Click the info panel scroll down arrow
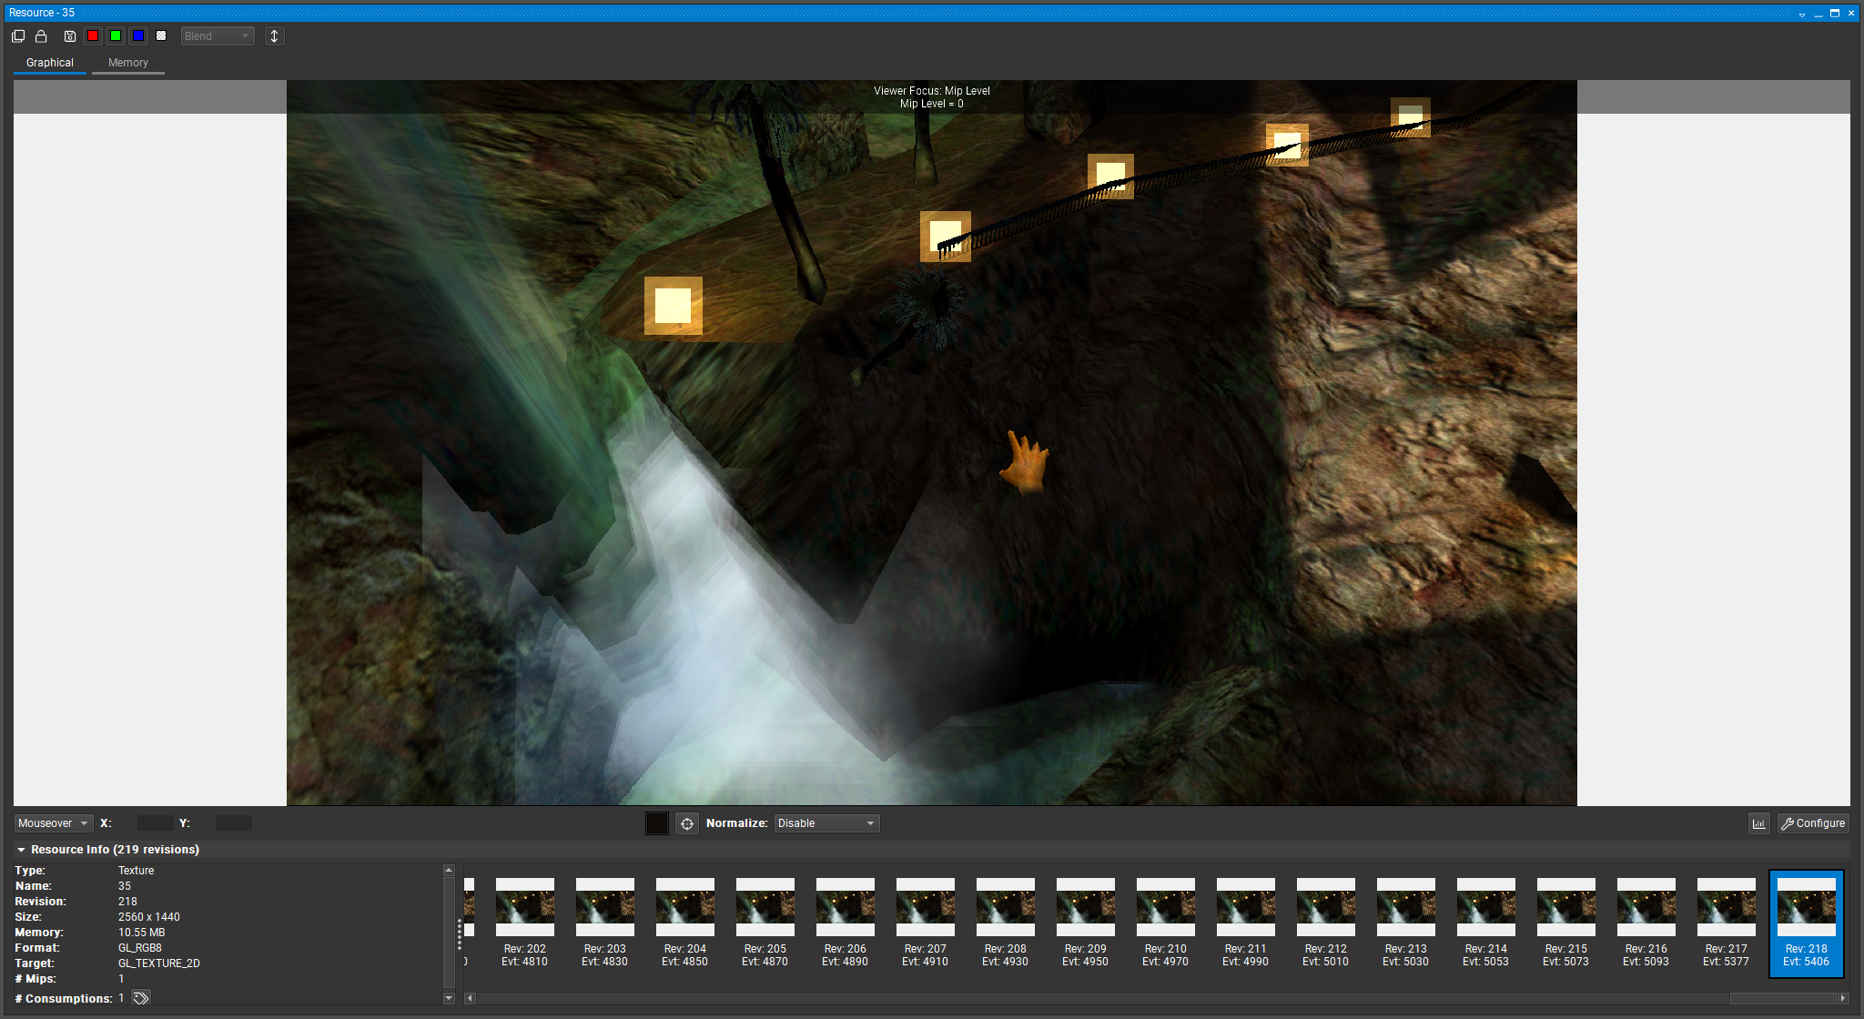Screen dimensions: 1864x1019 pos(449,998)
